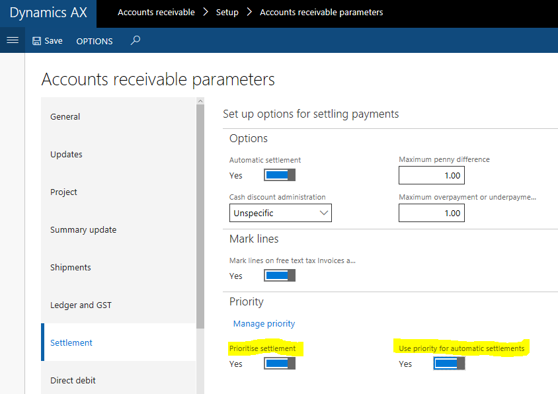The height and width of the screenshot is (394, 558).
Task: Toggle Mark lines on free text tax invoices
Action: [278, 276]
